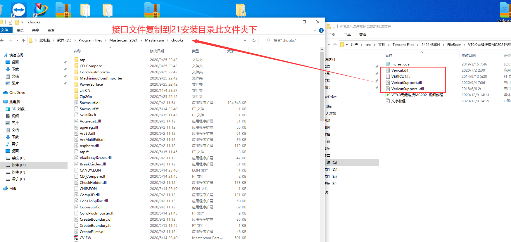Open recent locations dropdown beside the forward arrow

click(x=17, y=40)
